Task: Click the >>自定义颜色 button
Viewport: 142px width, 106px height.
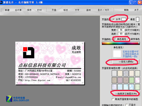Action: pyautogui.click(x=126, y=62)
